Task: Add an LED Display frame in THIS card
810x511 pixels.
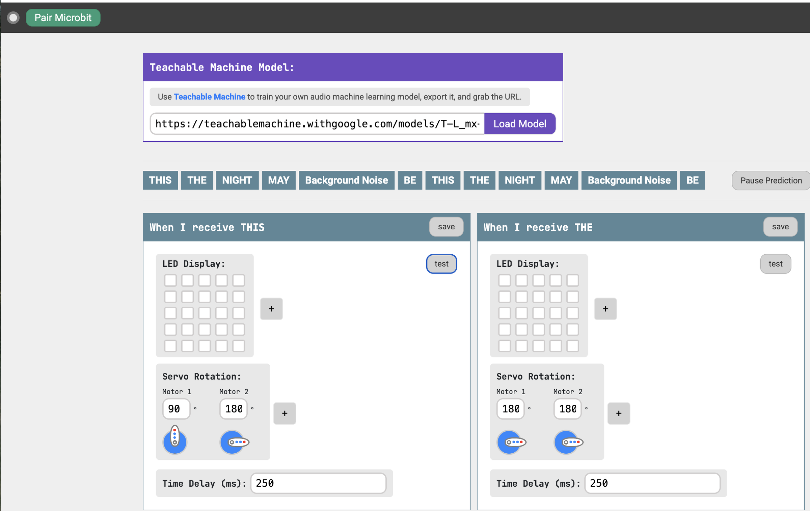Action: (x=271, y=309)
